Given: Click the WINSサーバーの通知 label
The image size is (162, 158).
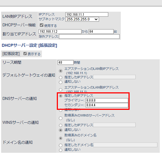Looking at the screenshot, I should tap(20, 122).
